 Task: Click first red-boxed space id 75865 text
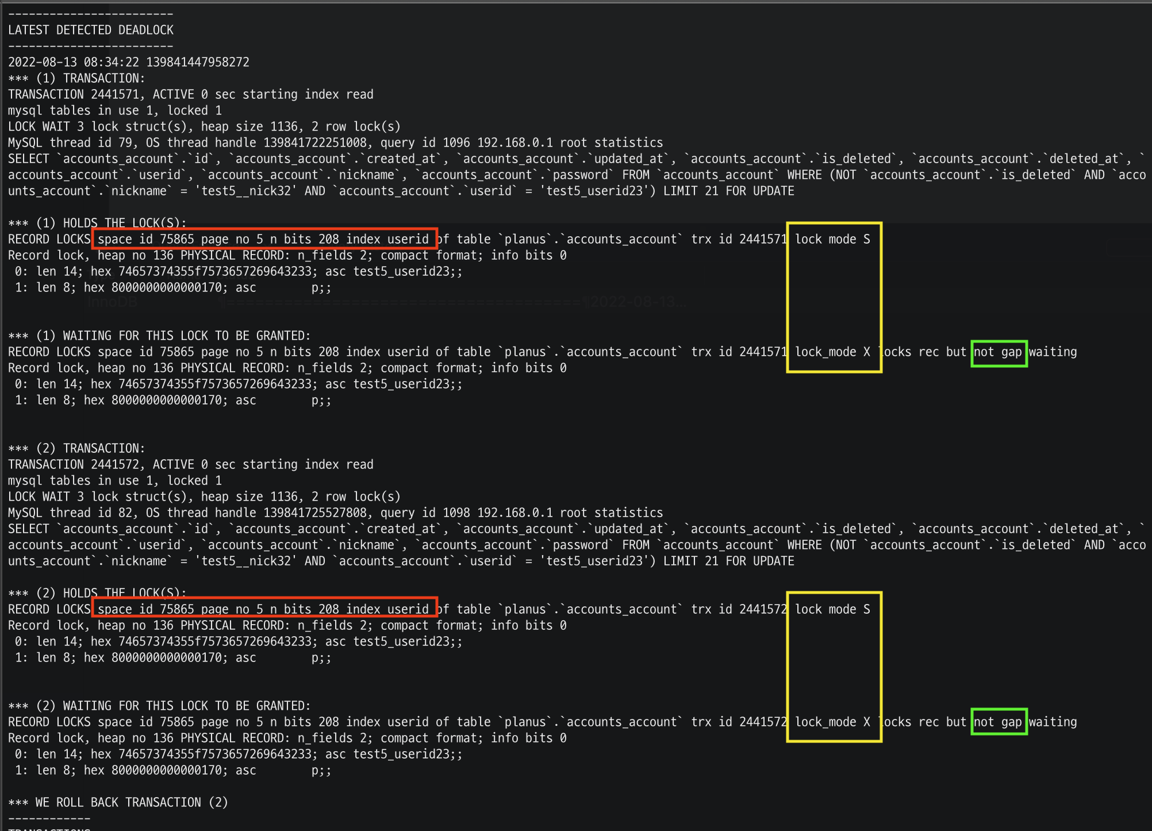click(x=146, y=239)
